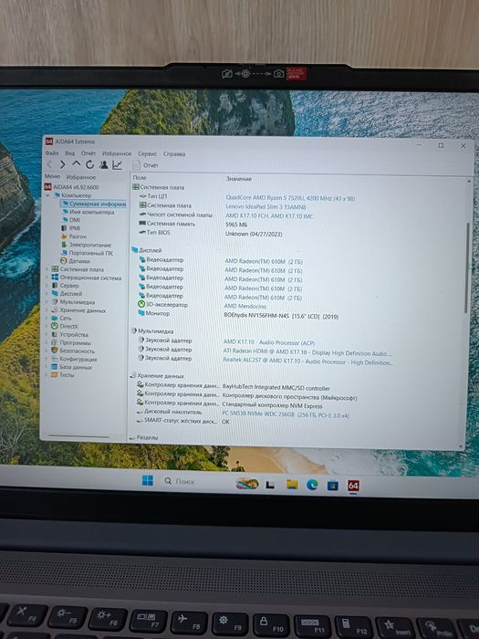
Task: Switch to the Меню tab of the sidebar
Action: click(x=53, y=176)
